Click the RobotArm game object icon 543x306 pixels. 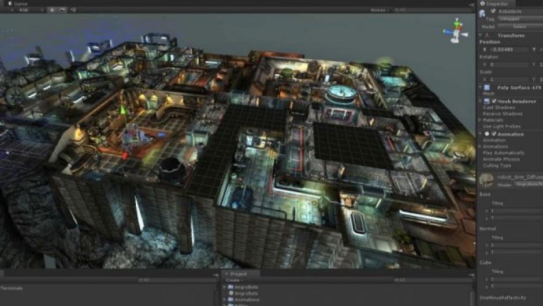[x=482, y=13]
